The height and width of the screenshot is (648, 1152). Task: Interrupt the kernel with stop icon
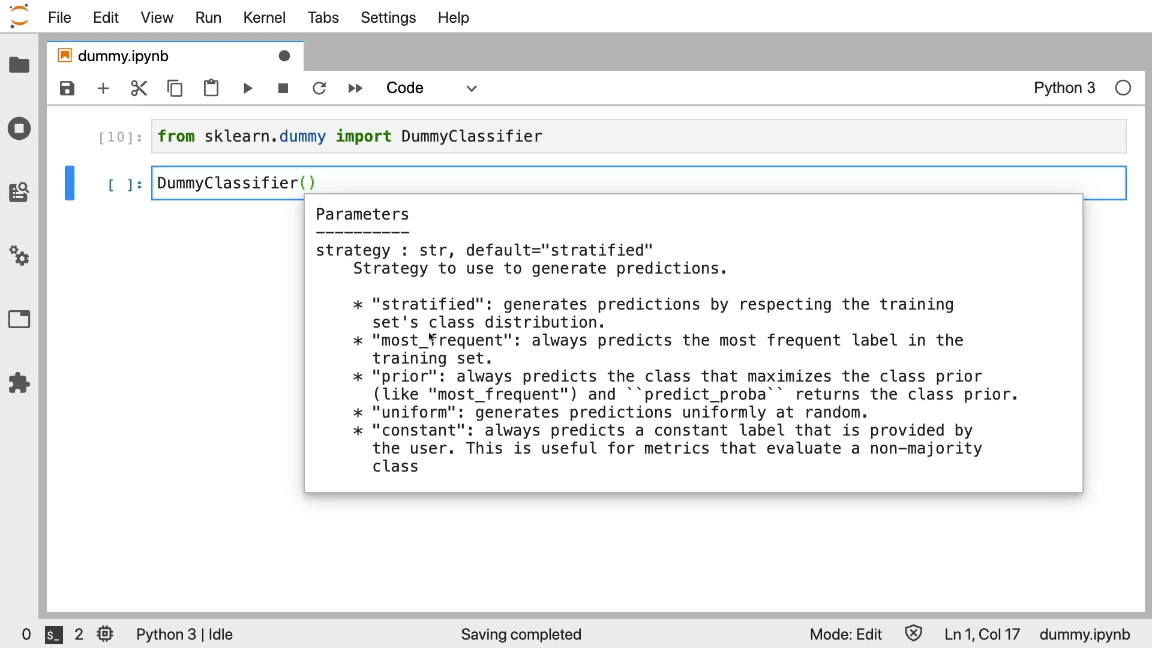click(x=283, y=89)
